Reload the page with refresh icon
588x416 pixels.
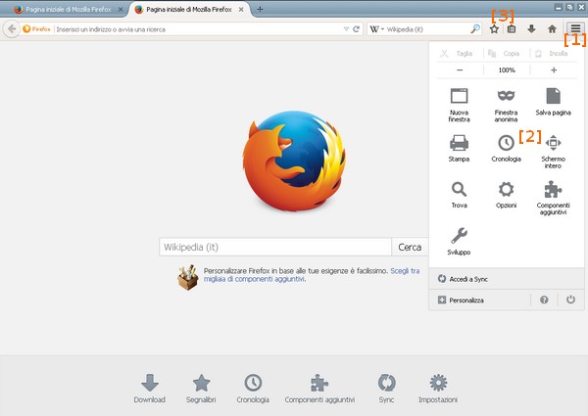click(357, 28)
